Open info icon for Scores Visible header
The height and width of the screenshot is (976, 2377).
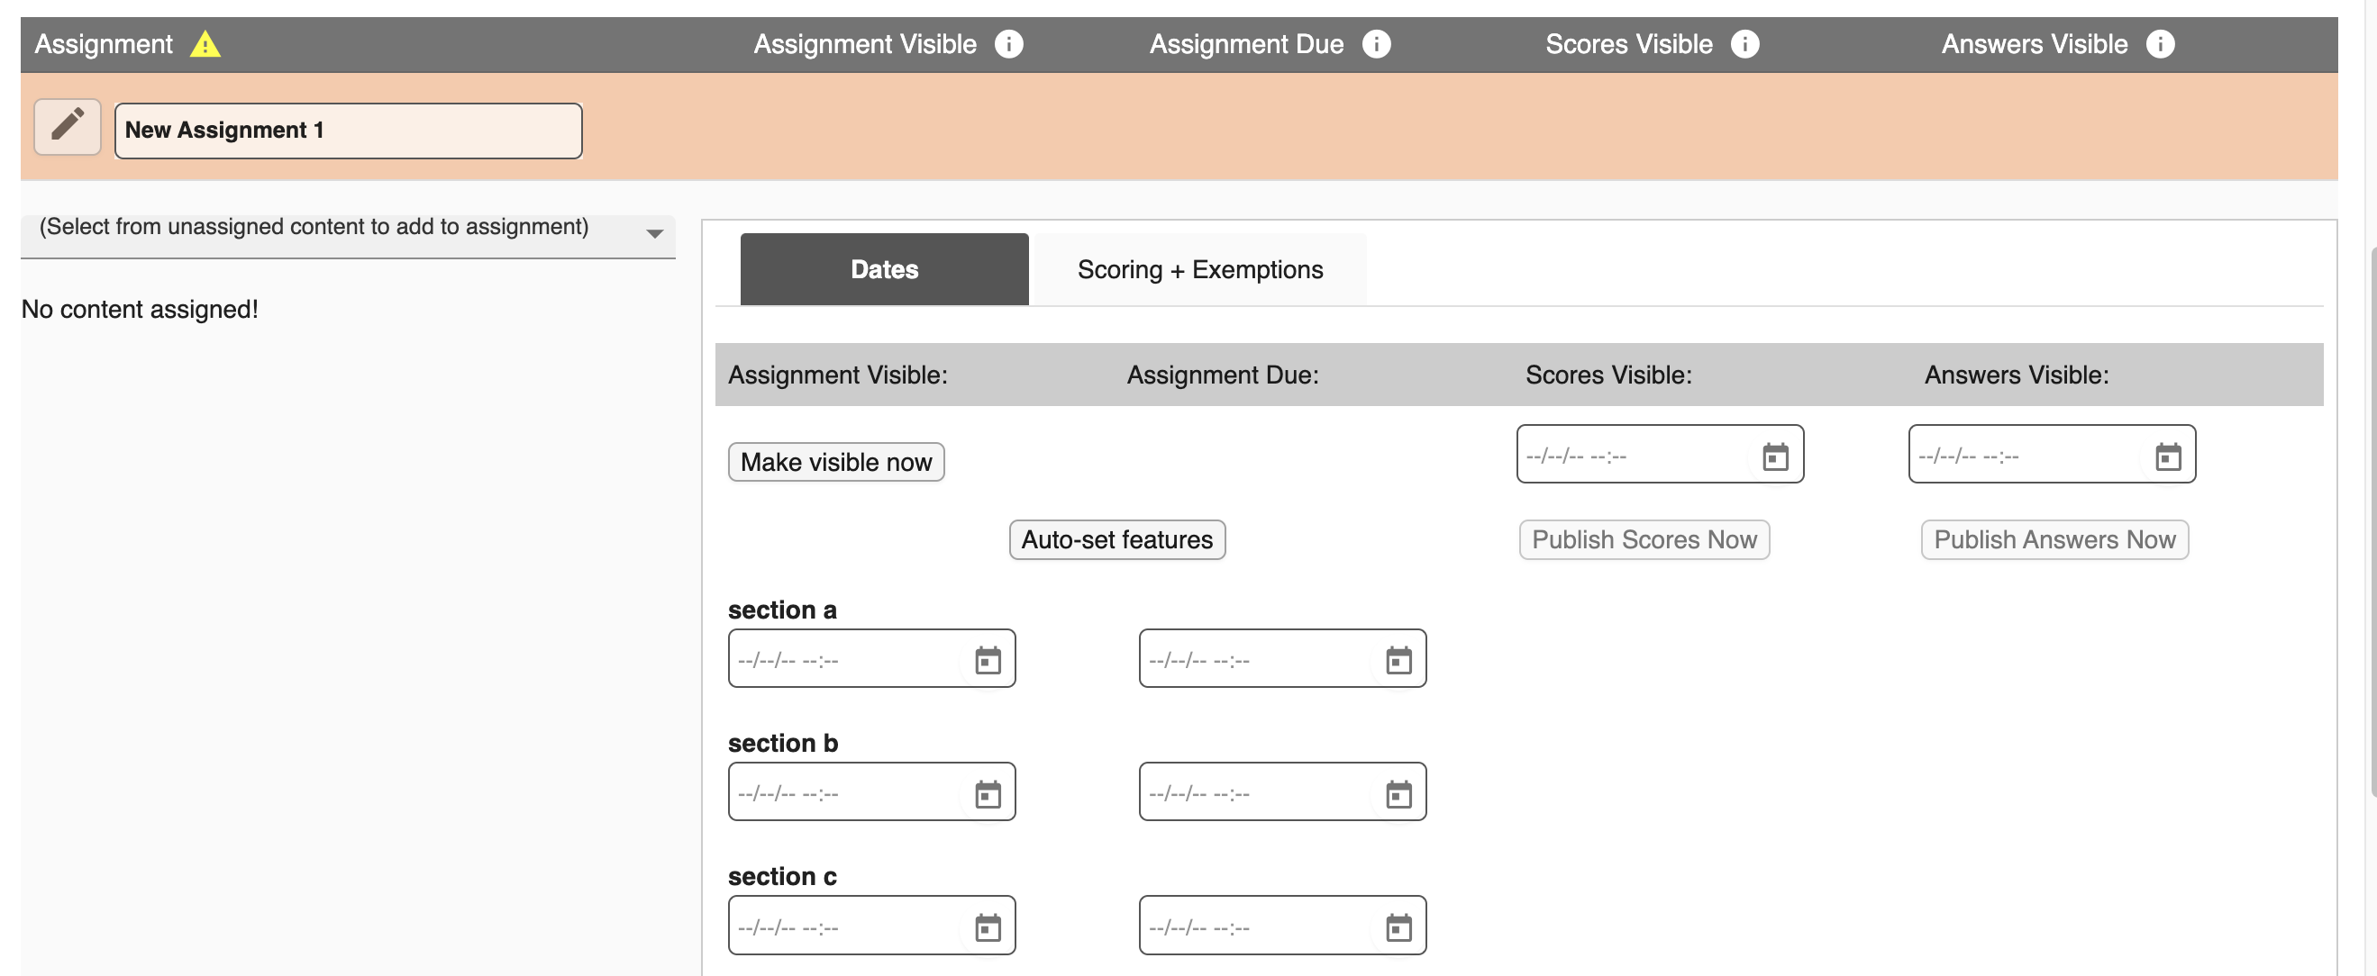[1744, 44]
